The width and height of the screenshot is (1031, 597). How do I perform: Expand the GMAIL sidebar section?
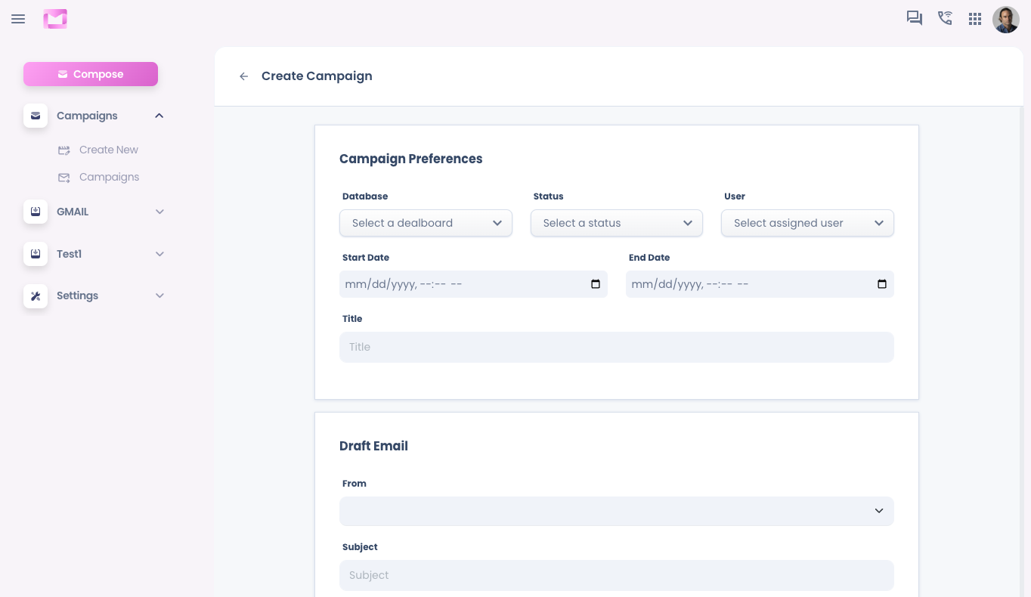159,212
